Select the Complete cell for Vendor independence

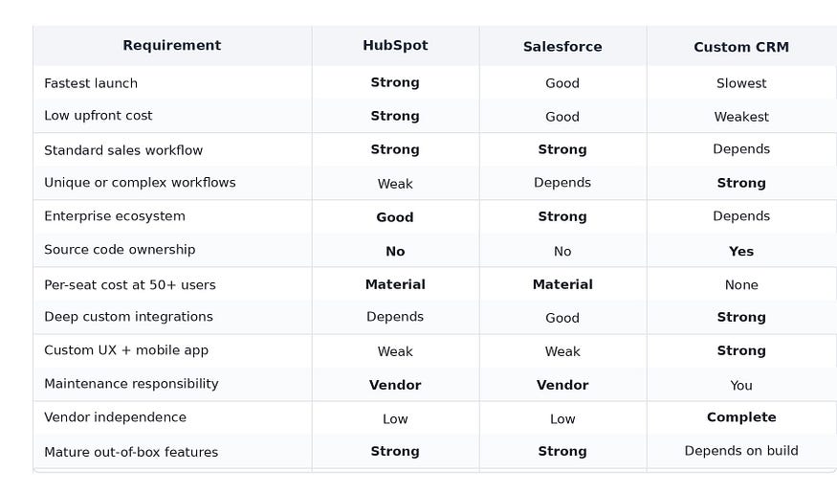pyautogui.click(x=741, y=417)
